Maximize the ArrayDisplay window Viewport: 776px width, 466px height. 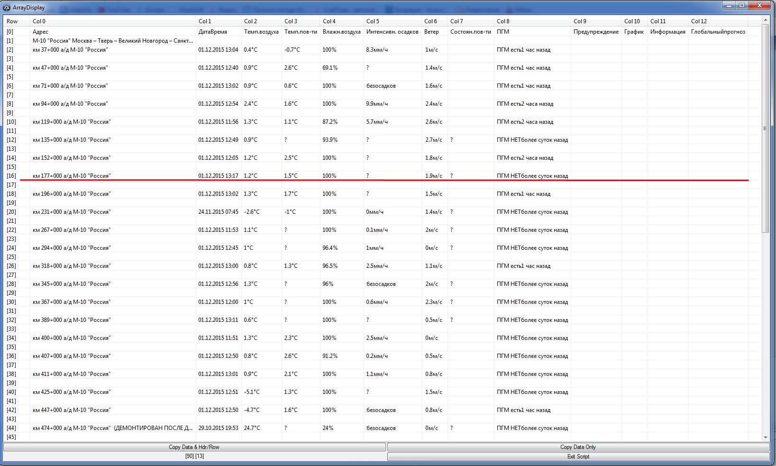point(742,5)
